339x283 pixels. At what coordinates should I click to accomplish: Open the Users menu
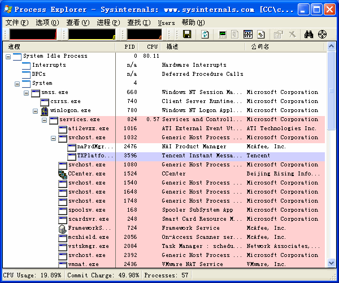point(166,23)
